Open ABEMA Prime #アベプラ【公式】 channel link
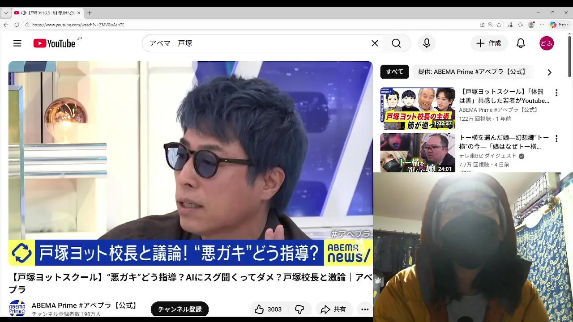 pyautogui.click(x=85, y=305)
